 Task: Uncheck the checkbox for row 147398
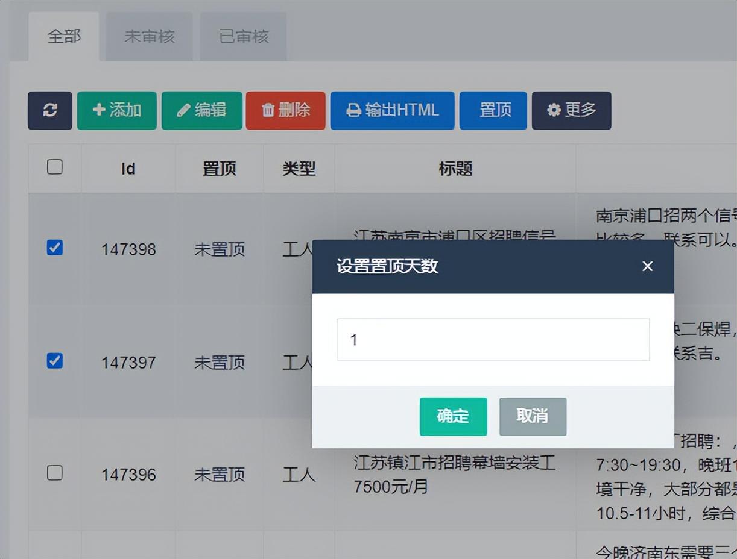pyautogui.click(x=55, y=248)
